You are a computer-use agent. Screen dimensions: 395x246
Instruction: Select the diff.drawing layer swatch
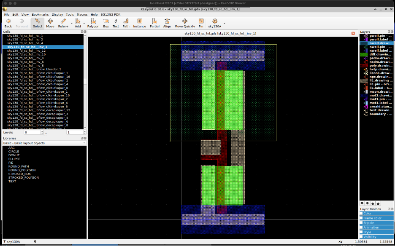pyautogui.click(x=364, y=54)
